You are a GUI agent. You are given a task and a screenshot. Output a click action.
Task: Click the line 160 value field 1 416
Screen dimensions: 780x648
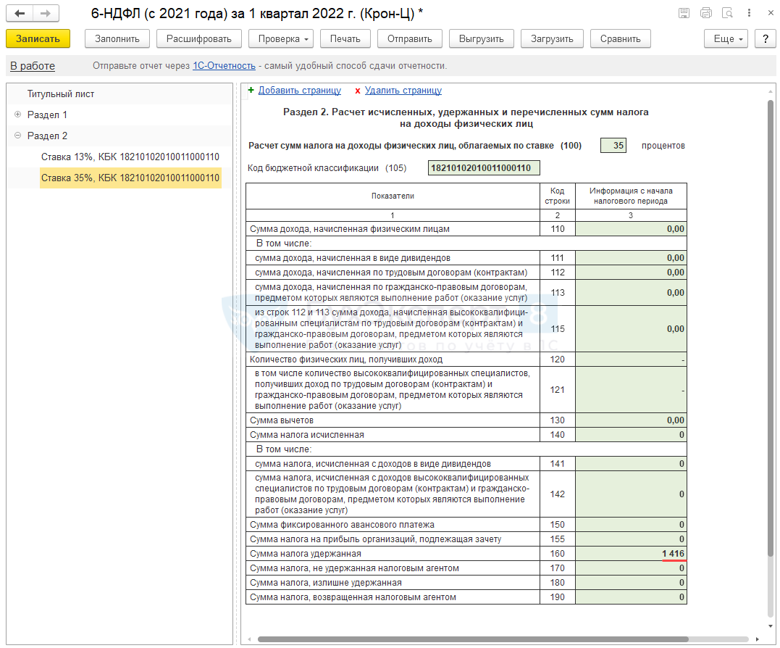(x=630, y=554)
